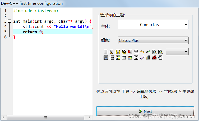
Task: Click the Open file icon
Action: (x=112, y=52)
